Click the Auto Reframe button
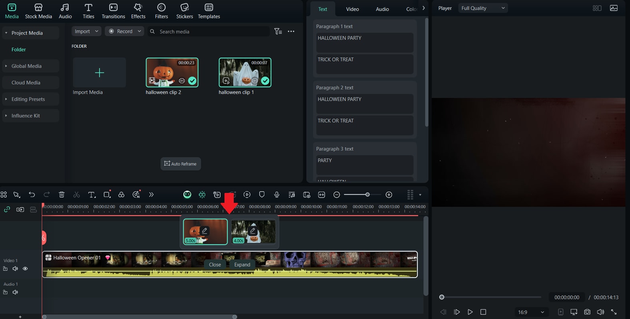The image size is (630, 319). (x=181, y=163)
